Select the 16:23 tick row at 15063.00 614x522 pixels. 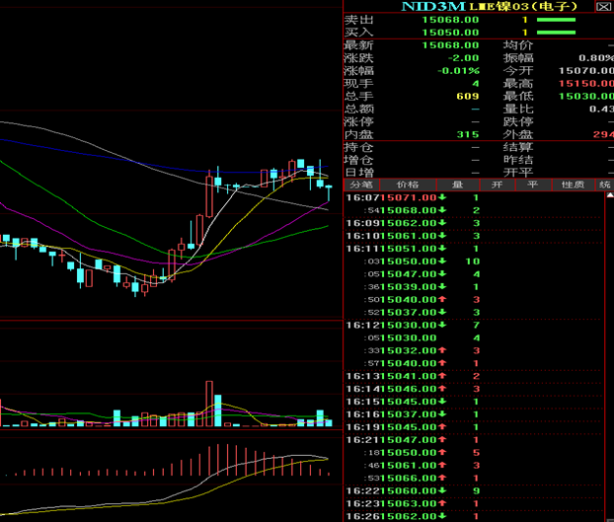pyautogui.click(x=474, y=503)
